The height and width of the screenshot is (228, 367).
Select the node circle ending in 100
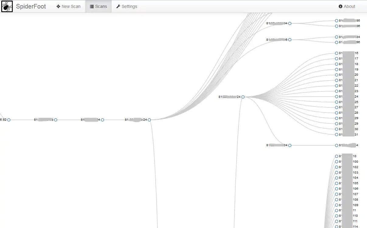pos(337,162)
